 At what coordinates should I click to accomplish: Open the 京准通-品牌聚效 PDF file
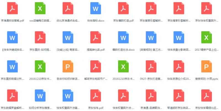click(x=151, y=96)
